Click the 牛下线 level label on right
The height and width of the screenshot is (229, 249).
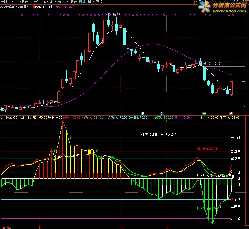coord(236,185)
